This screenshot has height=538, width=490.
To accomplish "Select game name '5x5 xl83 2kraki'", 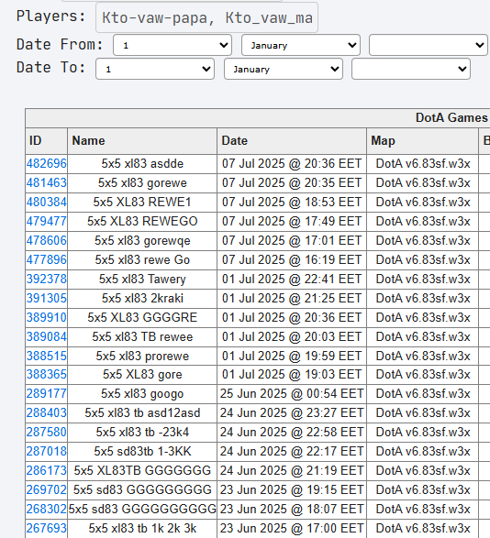I will [x=142, y=298].
